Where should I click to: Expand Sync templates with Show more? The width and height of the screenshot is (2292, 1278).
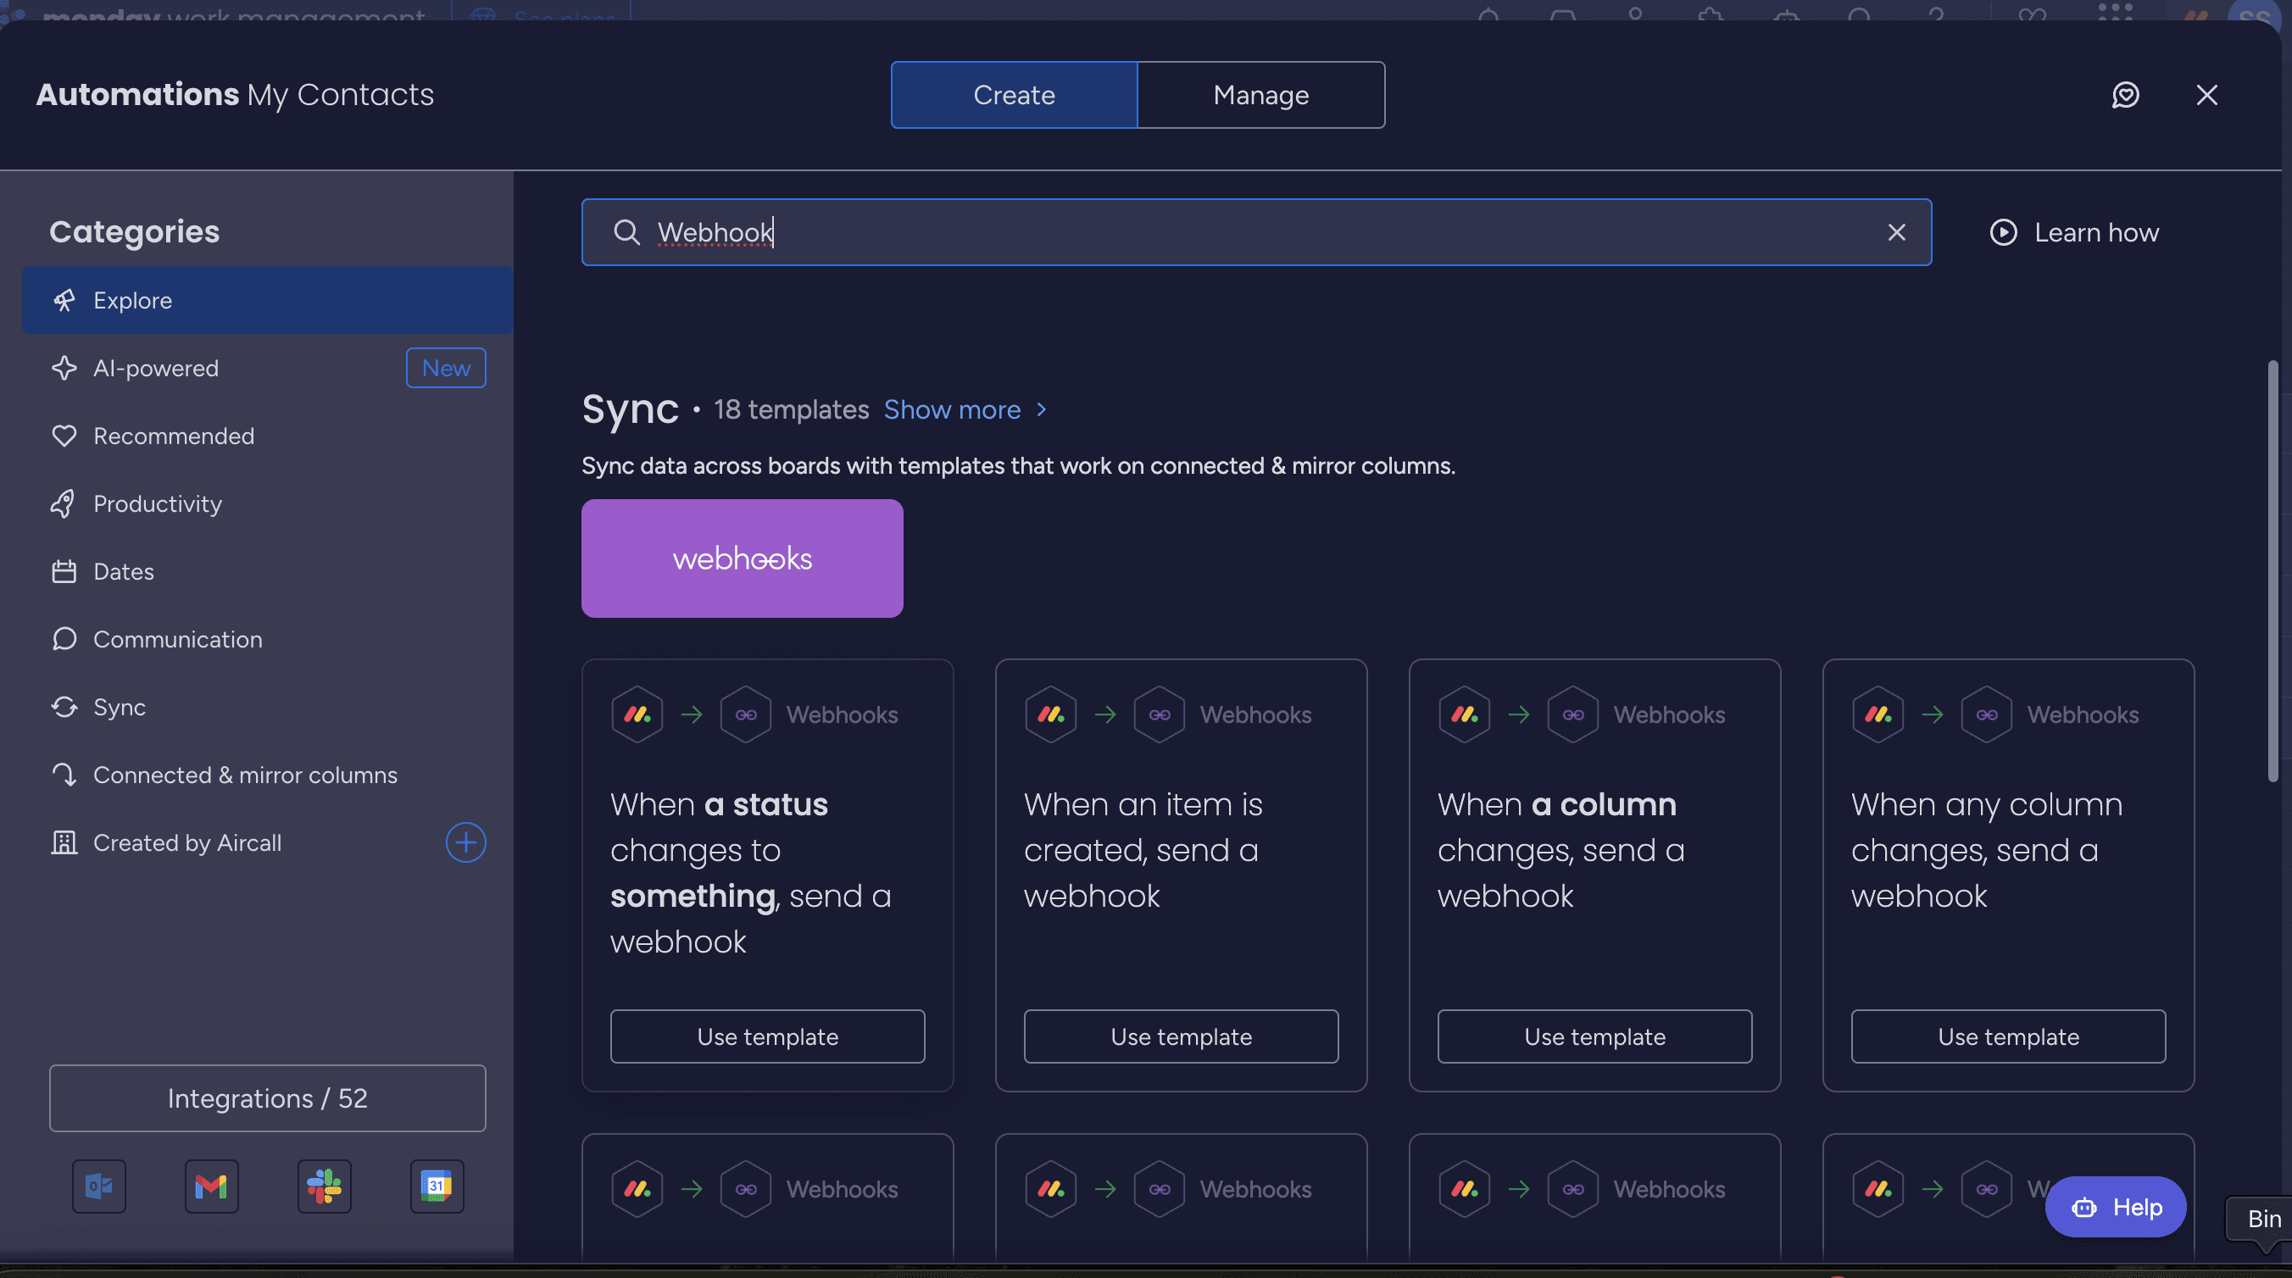[x=953, y=409]
